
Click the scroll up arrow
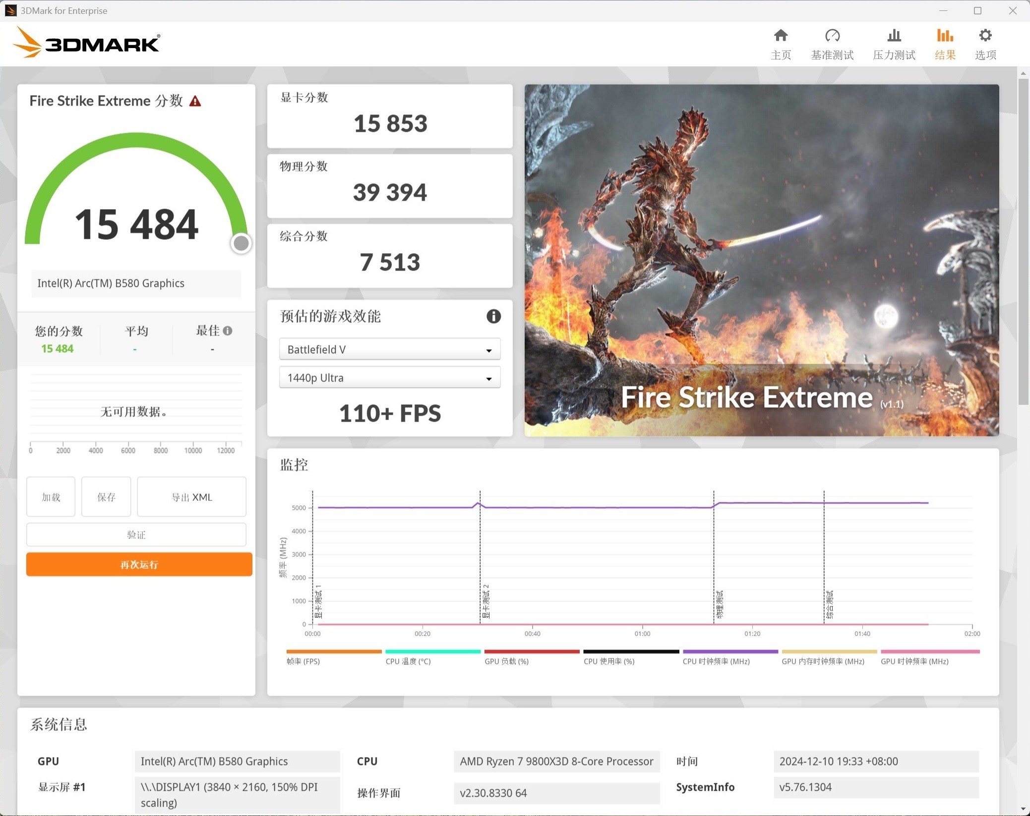point(1023,73)
